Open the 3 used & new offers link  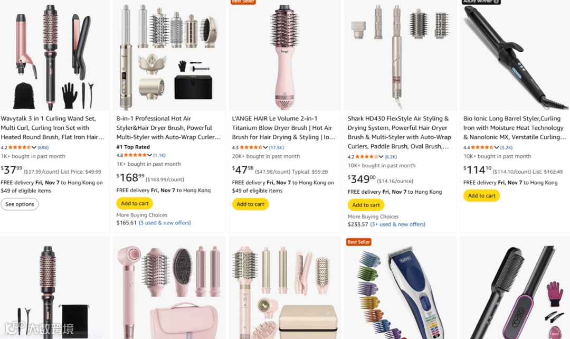[x=165, y=223]
